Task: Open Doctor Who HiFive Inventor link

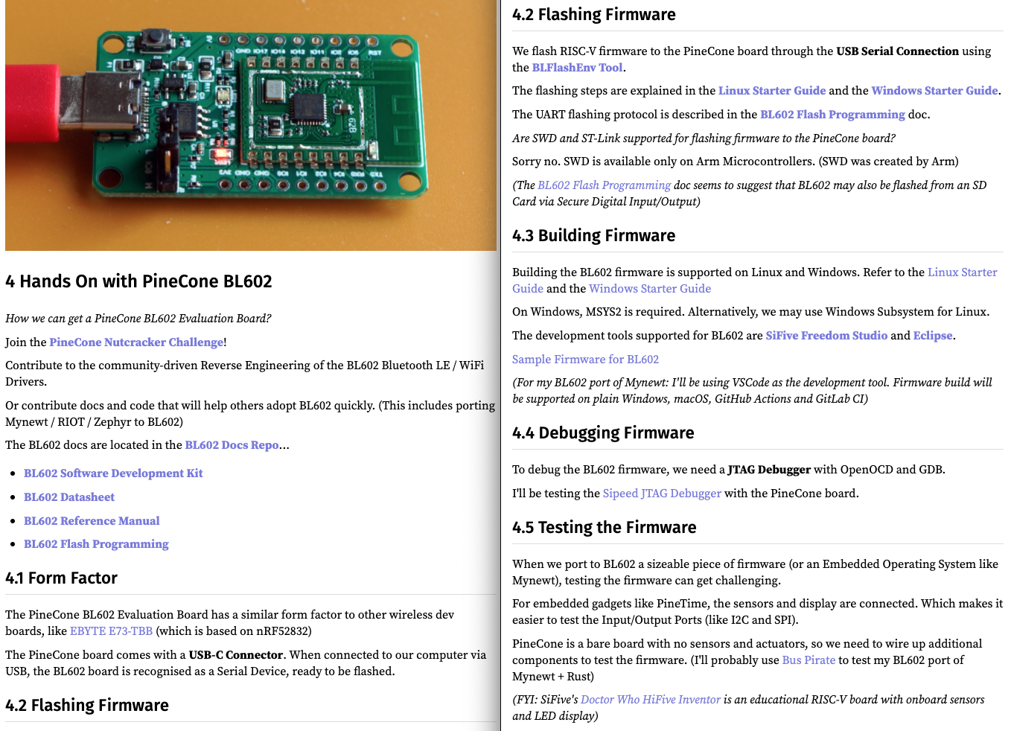Action: pos(650,700)
